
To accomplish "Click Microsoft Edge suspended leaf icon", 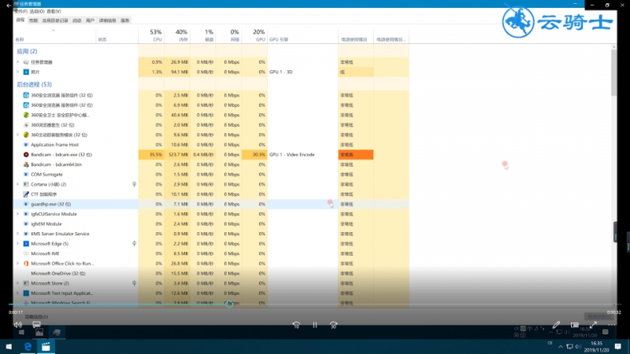I will click(134, 244).
